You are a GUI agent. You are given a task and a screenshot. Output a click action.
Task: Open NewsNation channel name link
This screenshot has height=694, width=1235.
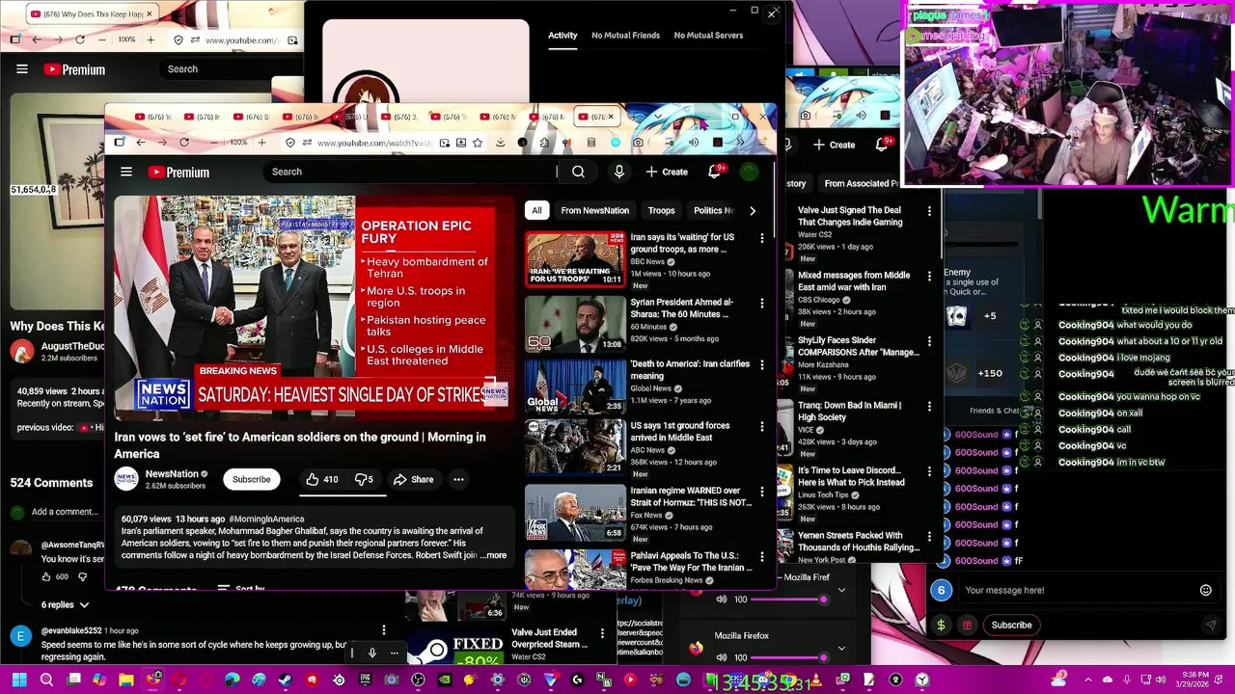pos(172,473)
